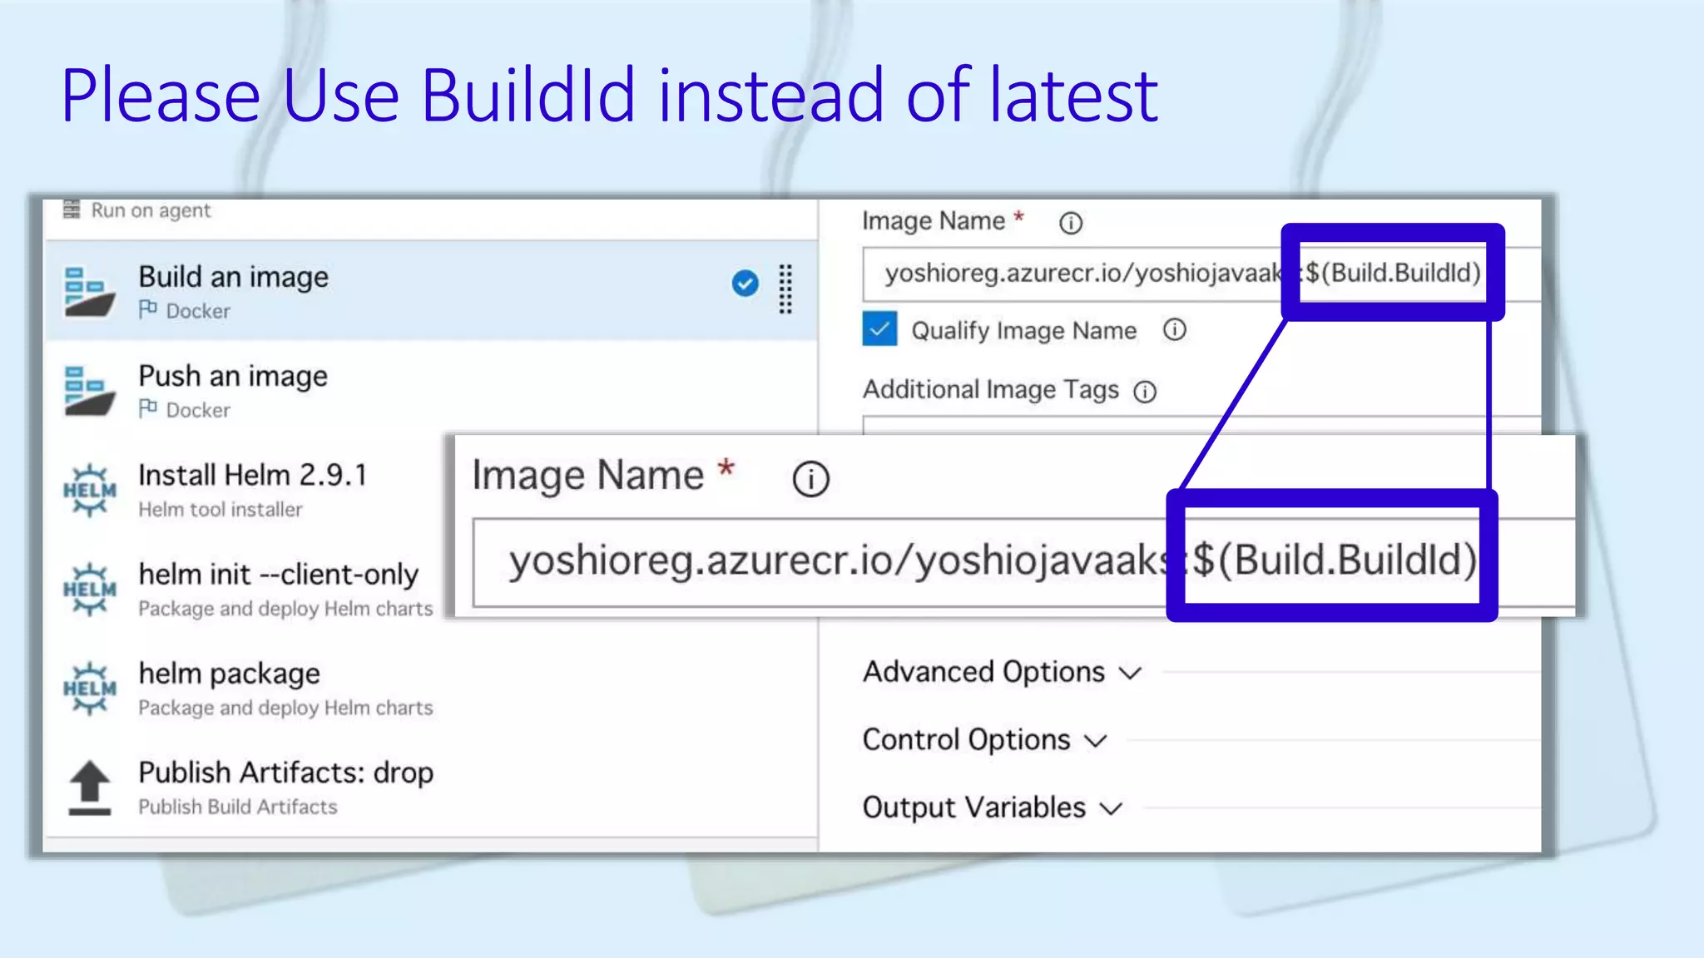Click the Helm tool installer subtitle
This screenshot has height=958, width=1704.
(x=220, y=509)
